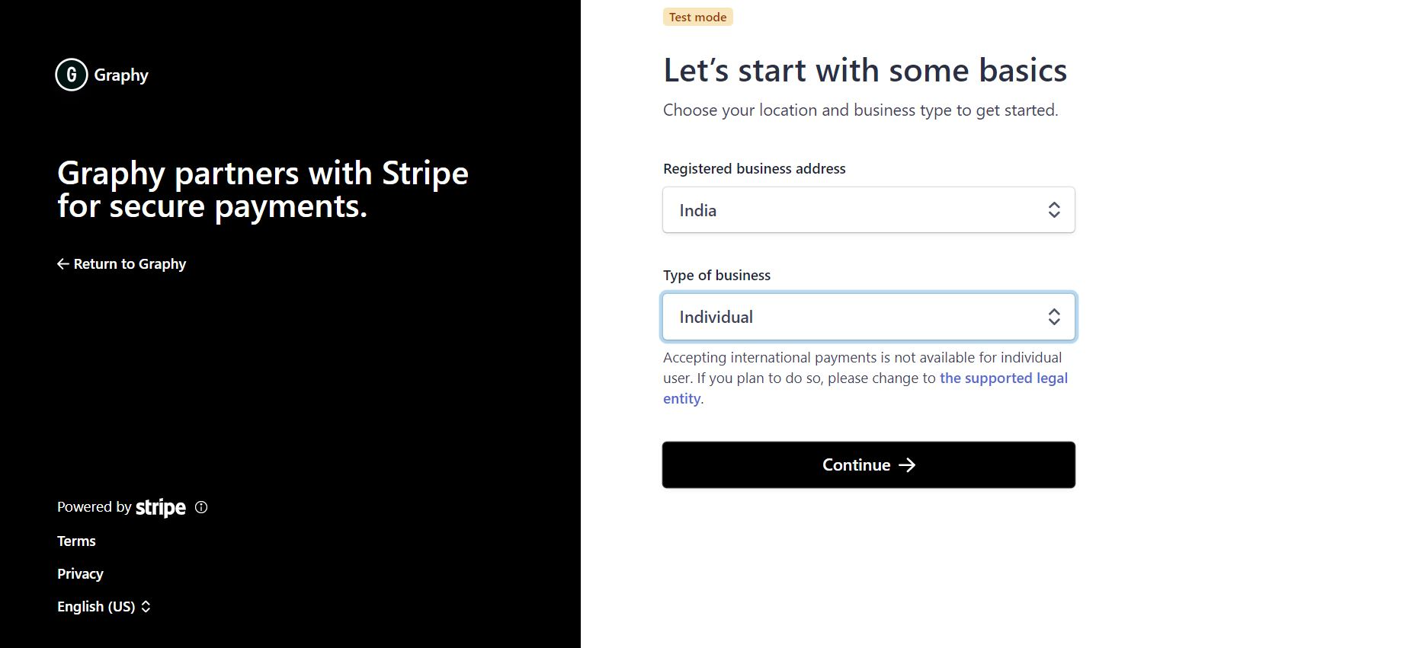Click the chevron on the India selector
The image size is (1426, 648).
pyautogui.click(x=1055, y=209)
